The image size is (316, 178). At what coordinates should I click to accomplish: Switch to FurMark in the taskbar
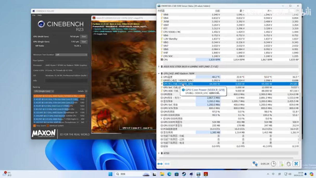(x=206, y=174)
